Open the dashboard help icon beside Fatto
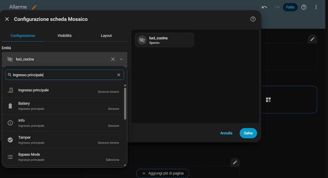The image size is (328, 178). (x=304, y=7)
